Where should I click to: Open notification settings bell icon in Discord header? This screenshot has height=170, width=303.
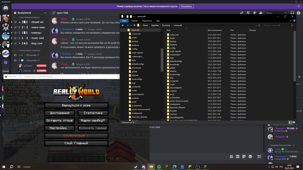click(x=248, y=13)
